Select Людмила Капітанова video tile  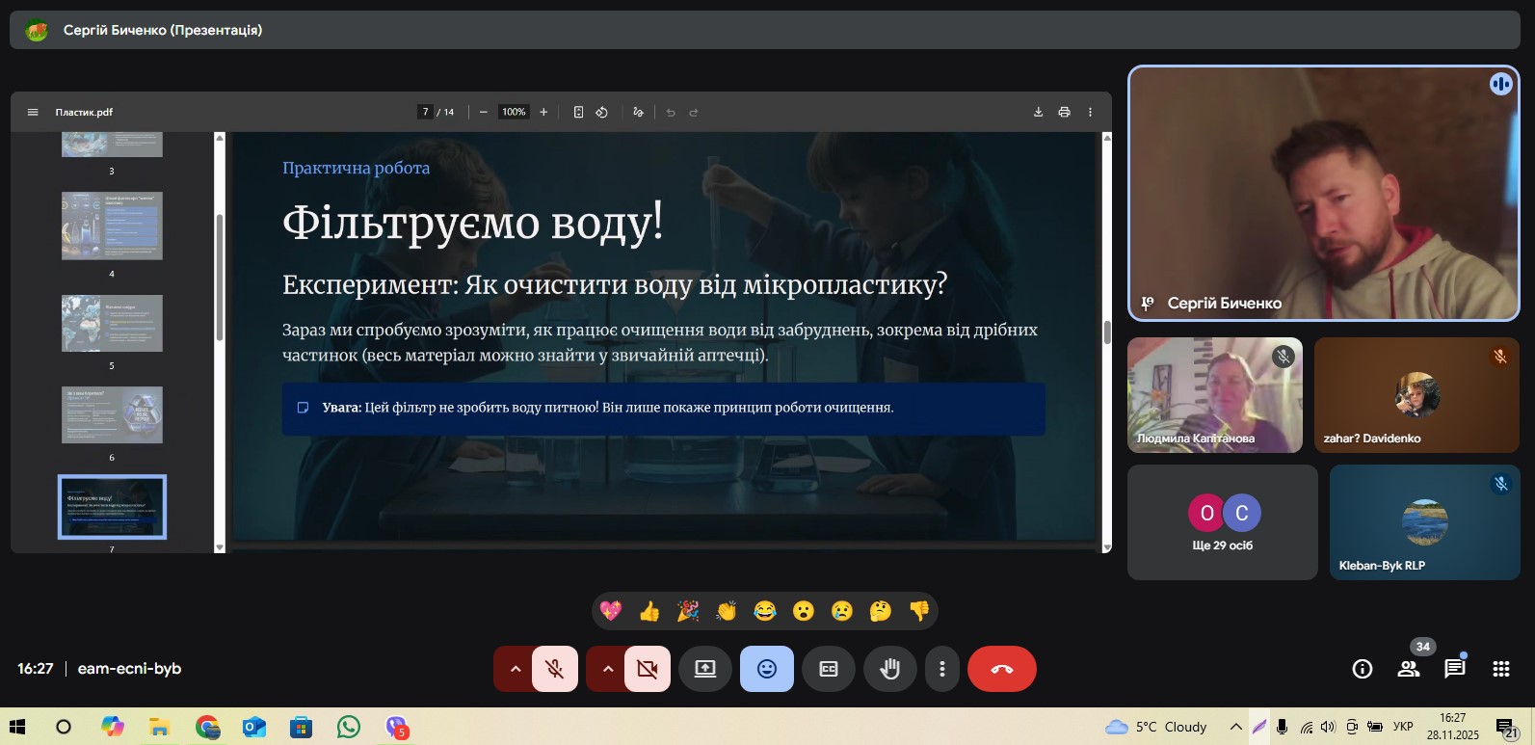(x=1214, y=395)
